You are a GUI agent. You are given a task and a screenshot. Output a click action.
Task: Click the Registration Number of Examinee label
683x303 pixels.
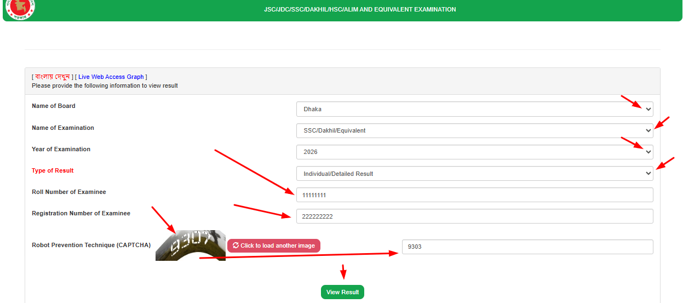(81, 213)
